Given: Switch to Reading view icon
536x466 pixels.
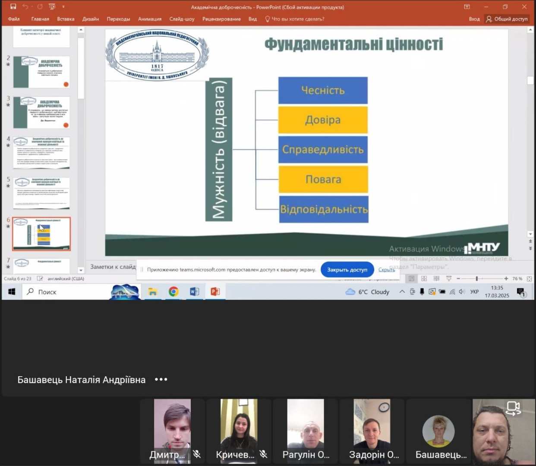Looking at the screenshot, I should [436, 279].
